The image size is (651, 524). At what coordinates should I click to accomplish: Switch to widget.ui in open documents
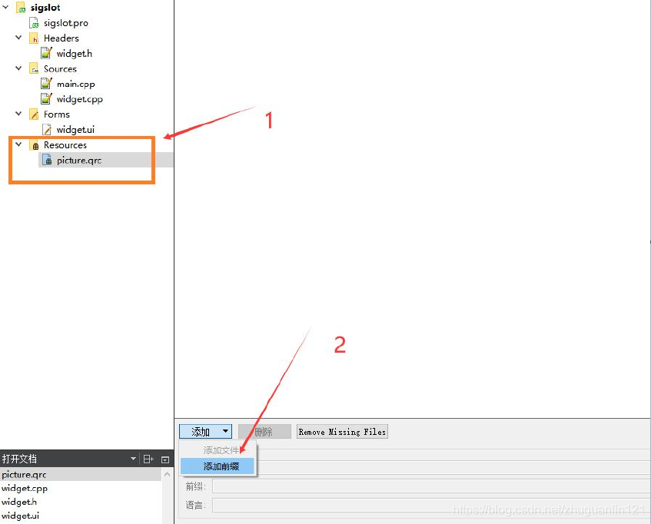pyautogui.click(x=81, y=516)
